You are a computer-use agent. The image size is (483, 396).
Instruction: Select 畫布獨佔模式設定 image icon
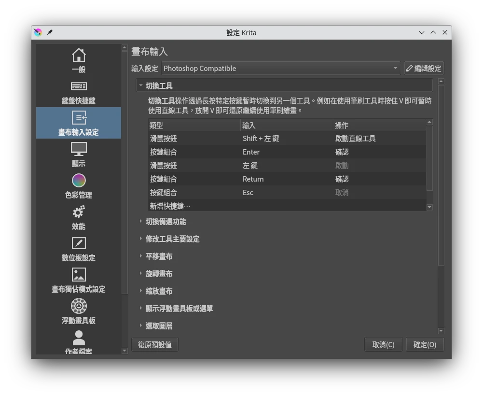[x=79, y=275]
